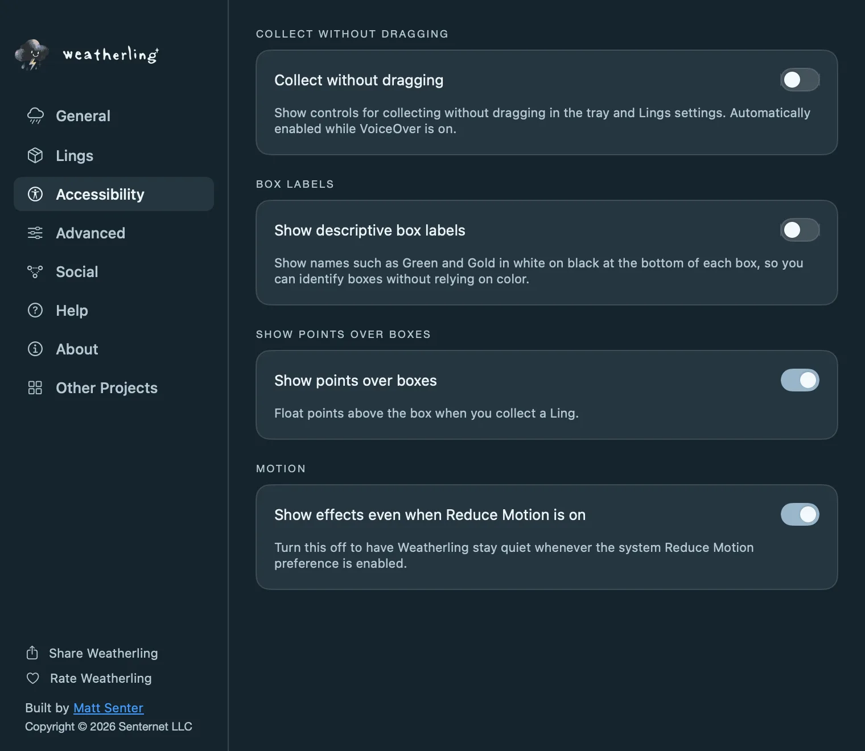Click the Copyright 2026 Senternet LLC text
This screenshot has width=865, height=751.
[x=109, y=727]
